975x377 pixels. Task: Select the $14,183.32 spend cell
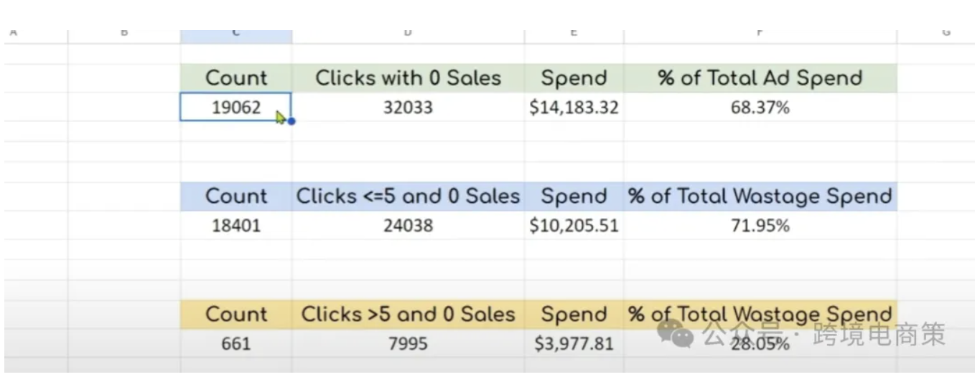click(x=574, y=108)
